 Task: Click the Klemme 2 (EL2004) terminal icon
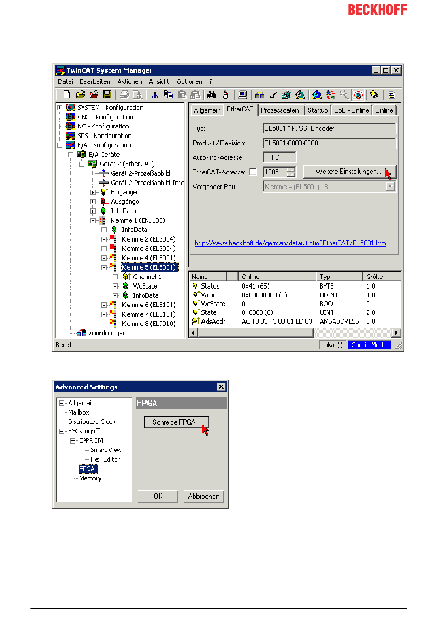pyautogui.click(x=114, y=239)
